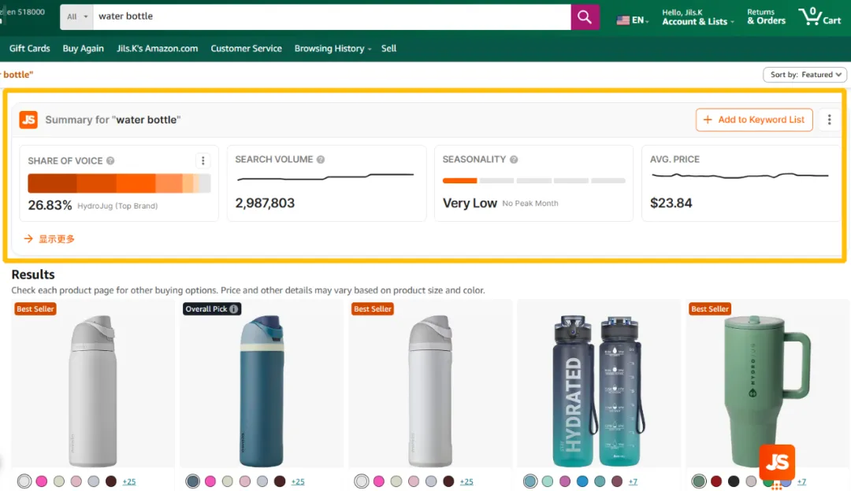Click the first white bottle product image

pyautogui.click(x=93, y=390)
